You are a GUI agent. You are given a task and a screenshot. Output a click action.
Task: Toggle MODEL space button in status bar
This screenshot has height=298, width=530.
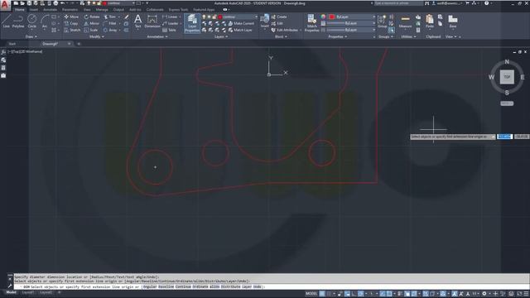311,294
